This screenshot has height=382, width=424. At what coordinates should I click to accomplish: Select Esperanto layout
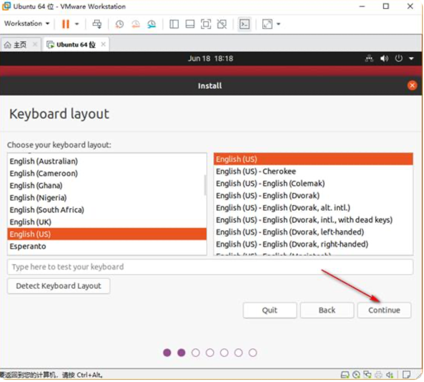pos(107,246)
